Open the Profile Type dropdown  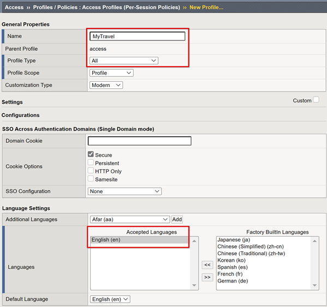124,61
